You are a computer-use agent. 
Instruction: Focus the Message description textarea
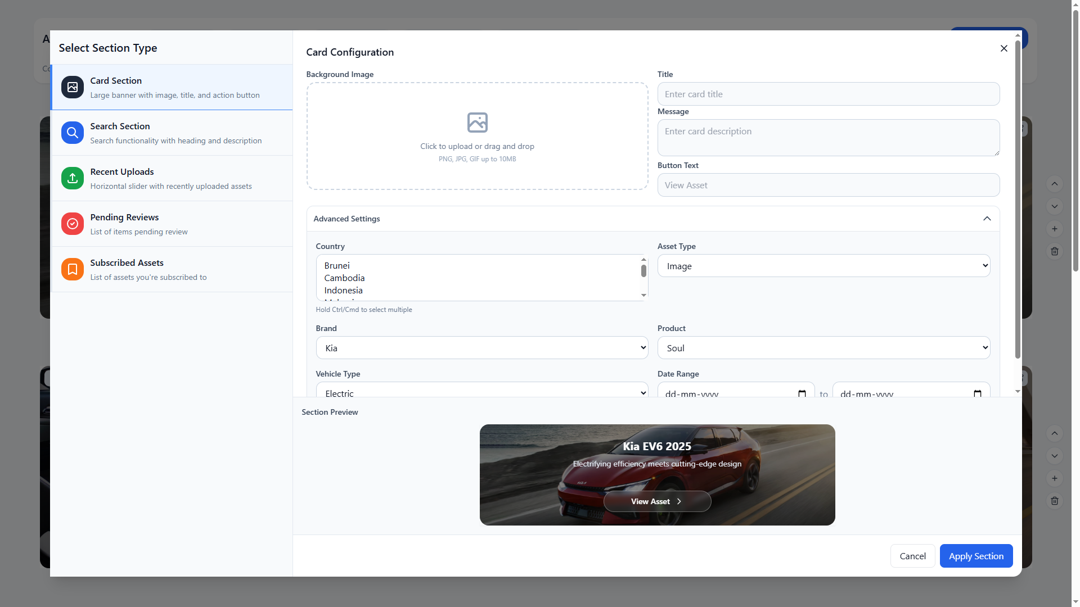pyautogui.click(x=829, y=138)
